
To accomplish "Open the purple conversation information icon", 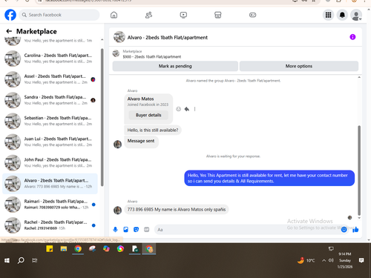I will click(x=352, y=37).
